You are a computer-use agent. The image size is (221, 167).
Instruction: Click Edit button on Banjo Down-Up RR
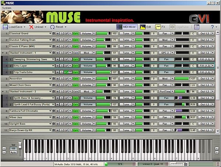76,130
